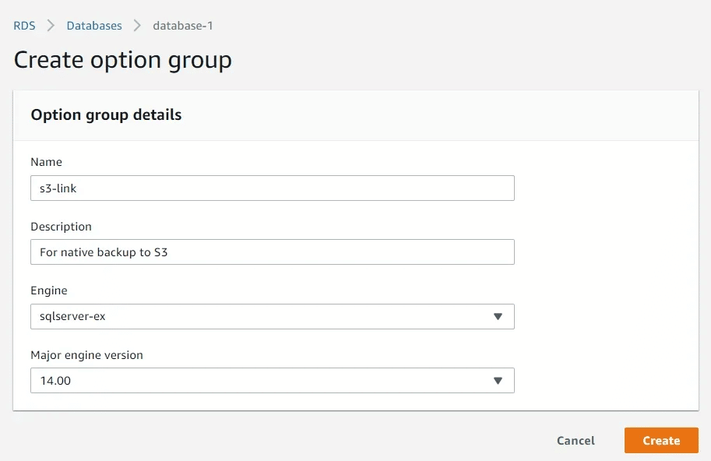Focus the Name input field
This screenshot has width=711, height=461.
(272, 188)
